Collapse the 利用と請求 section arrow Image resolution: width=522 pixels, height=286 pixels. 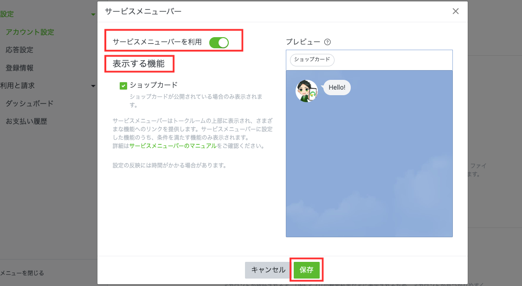(x=93, y=86)
